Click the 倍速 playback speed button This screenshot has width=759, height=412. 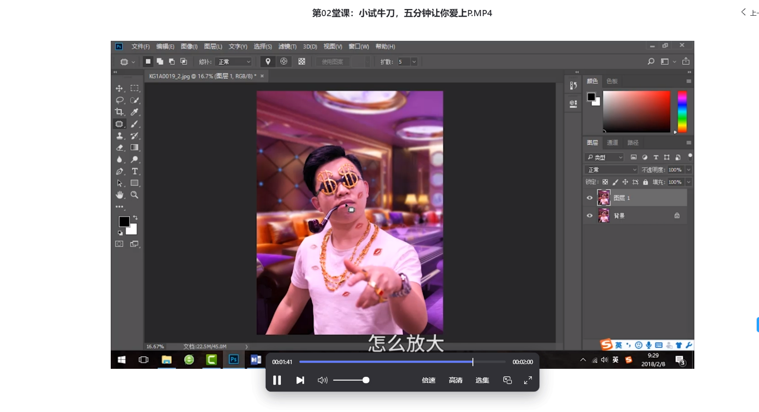429,380
